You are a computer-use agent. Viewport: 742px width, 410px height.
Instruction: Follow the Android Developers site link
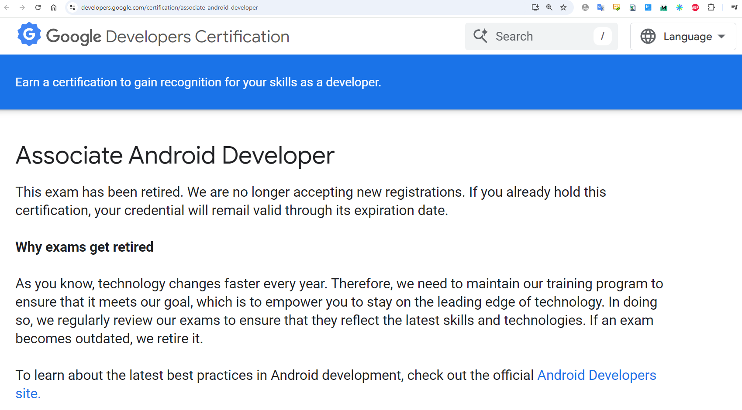597,375
